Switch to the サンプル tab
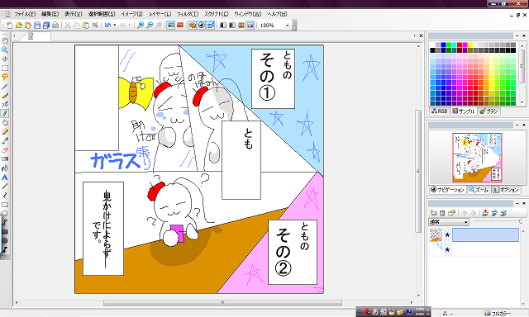 464,111
